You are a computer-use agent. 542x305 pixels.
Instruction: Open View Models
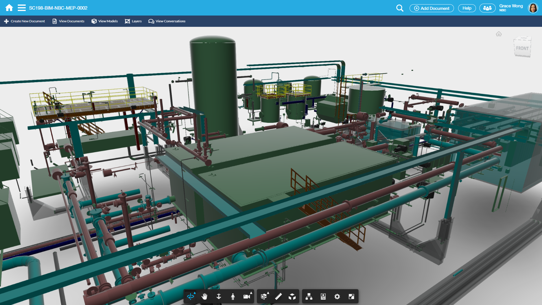104,21
